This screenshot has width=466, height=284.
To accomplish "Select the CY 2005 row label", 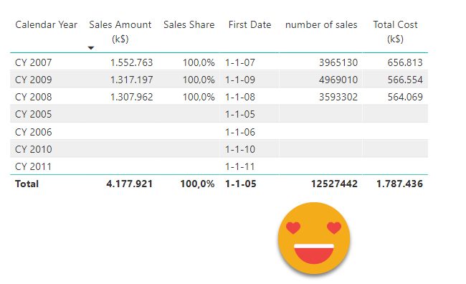I will click(x=33, y=114).
